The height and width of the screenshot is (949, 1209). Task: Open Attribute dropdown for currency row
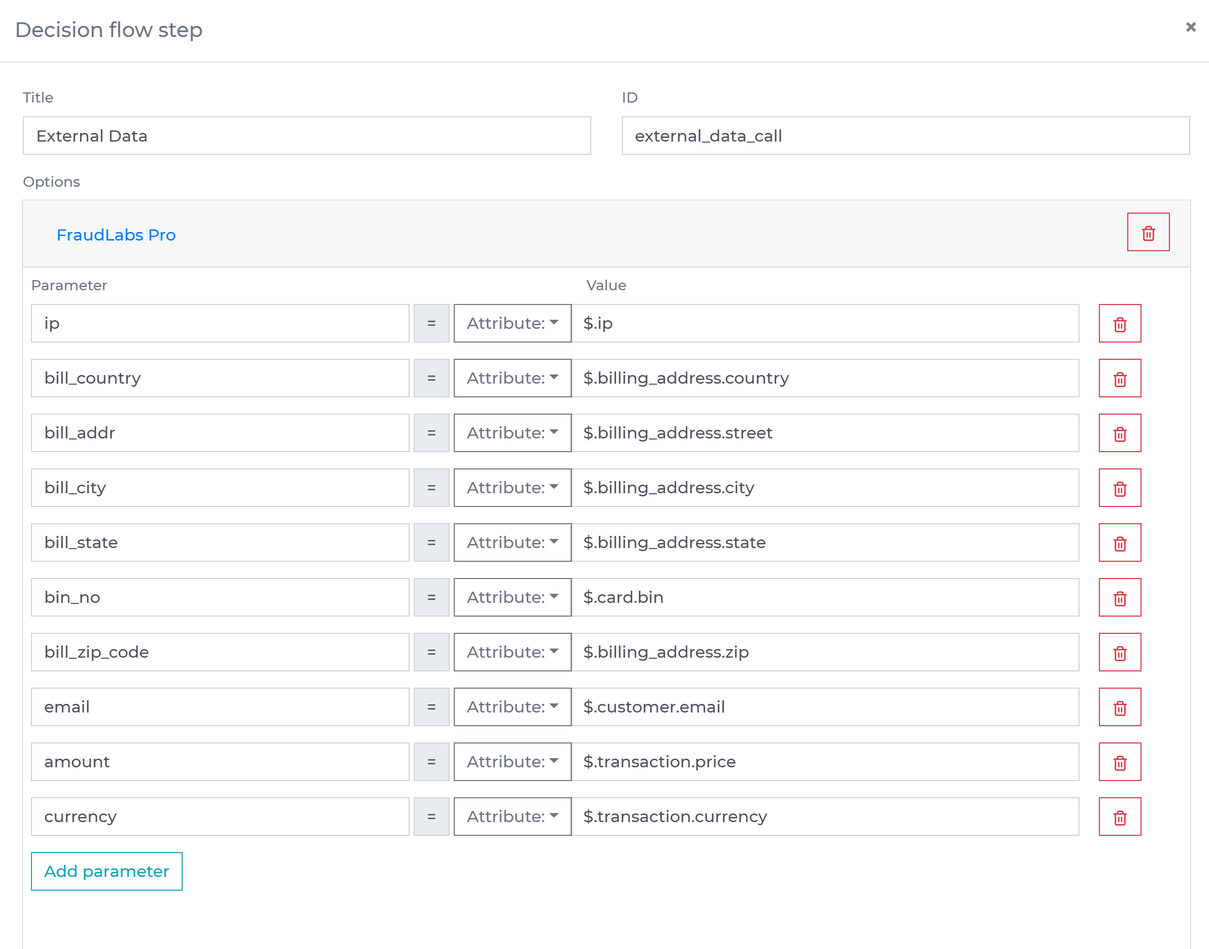click(x=512, y=817)
